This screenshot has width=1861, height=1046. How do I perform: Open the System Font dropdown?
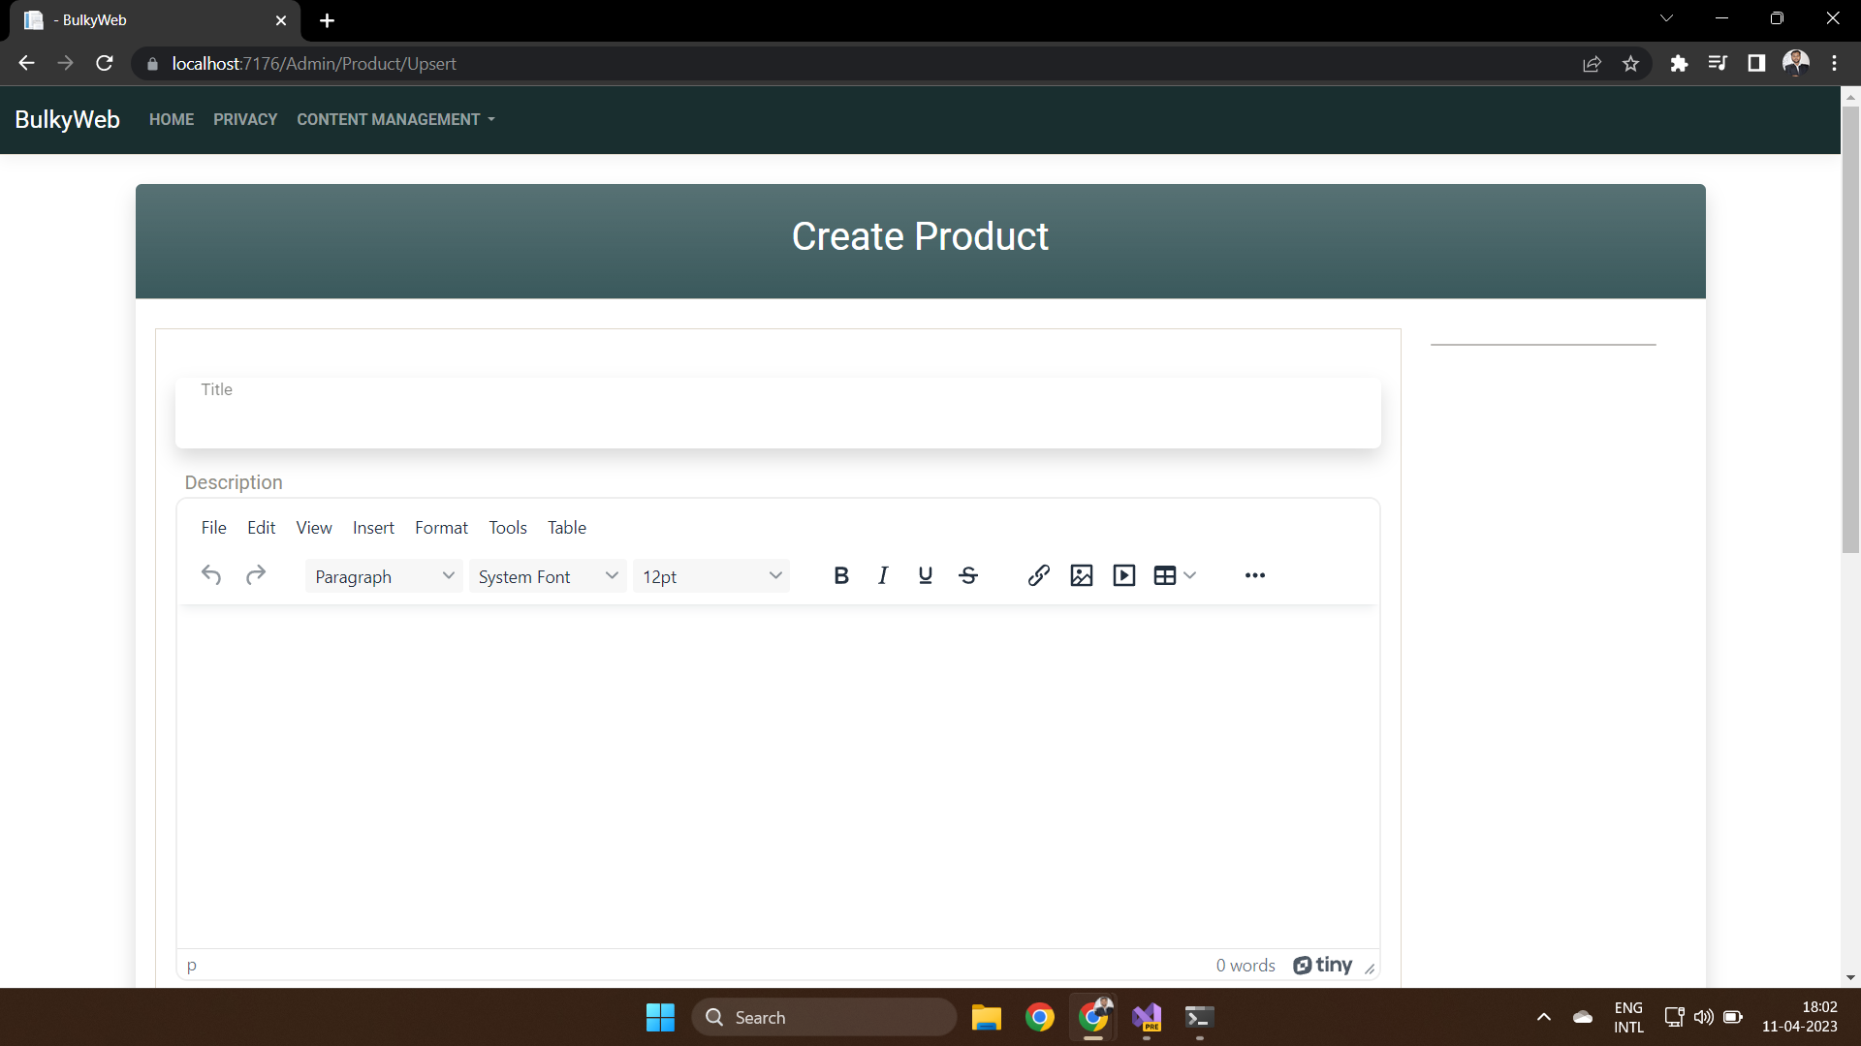[547, 575]
